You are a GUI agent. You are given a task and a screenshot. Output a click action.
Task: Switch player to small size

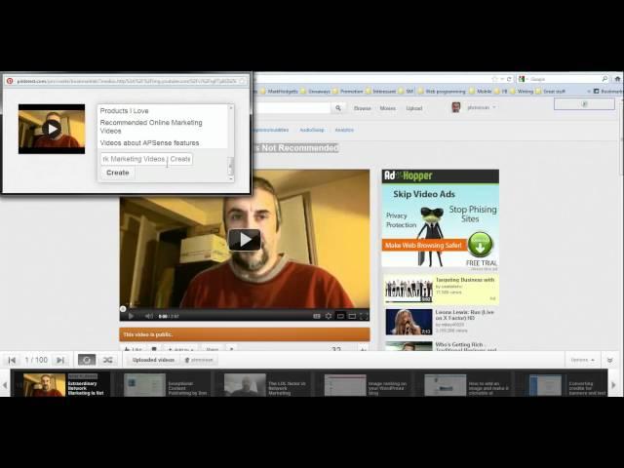point(340,316)
